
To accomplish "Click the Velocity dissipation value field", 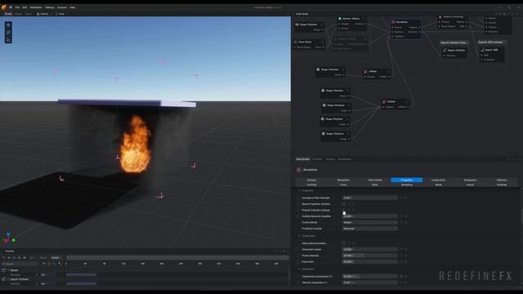I will pos(370,283).
